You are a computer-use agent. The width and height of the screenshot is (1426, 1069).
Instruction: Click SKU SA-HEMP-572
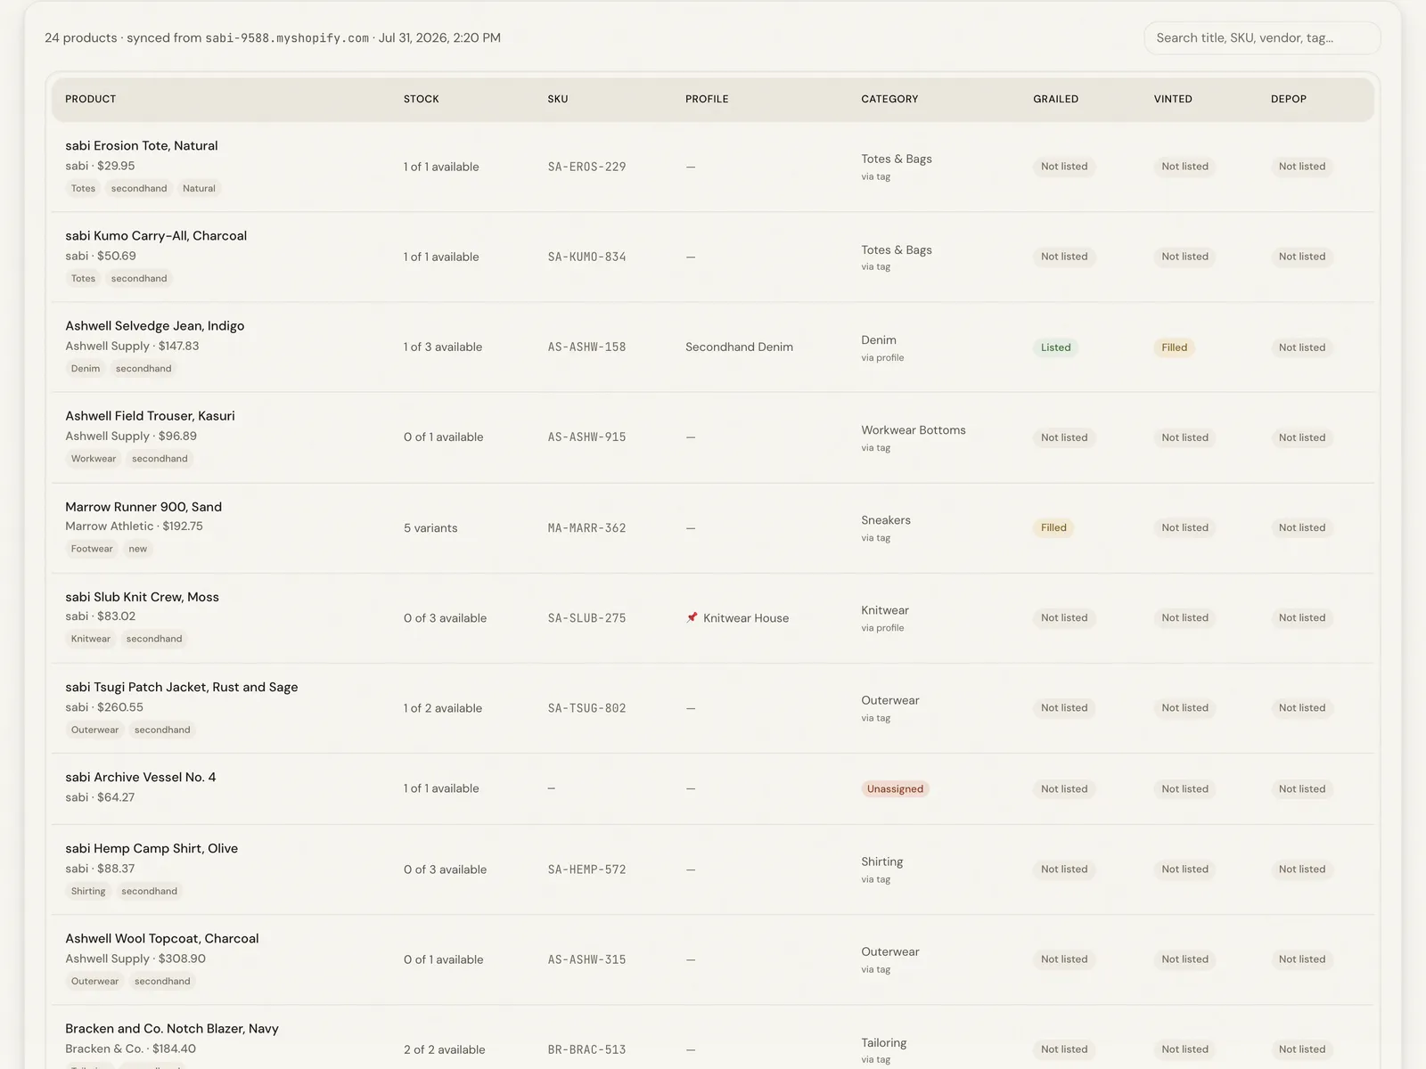(586, 869)
